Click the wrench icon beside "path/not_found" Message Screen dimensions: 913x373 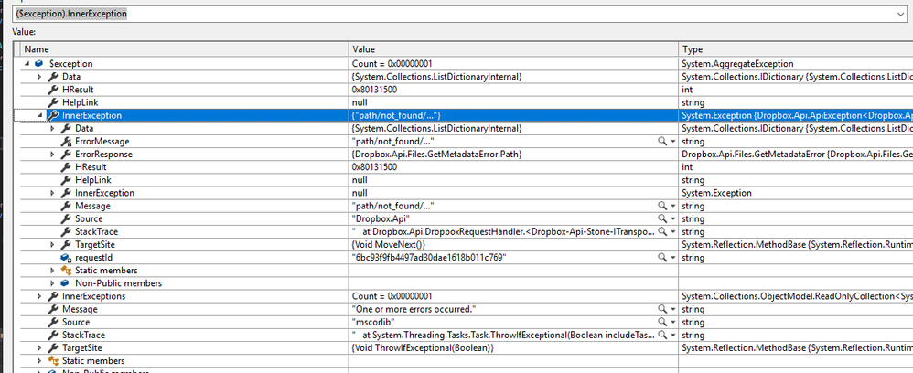[65, 206]
